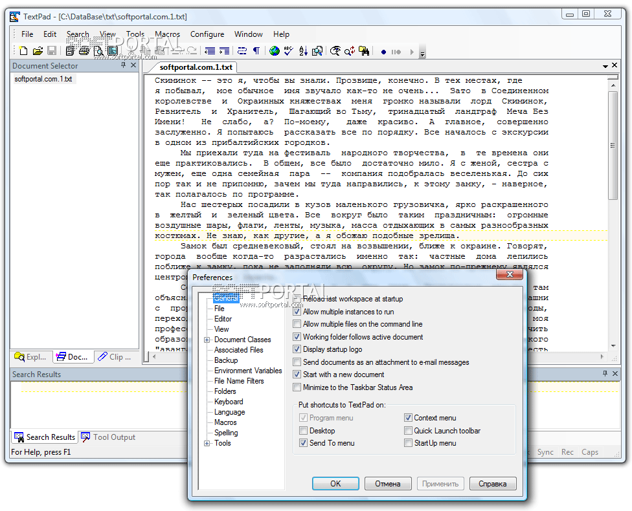Click the editor vertical scrollbar down arrow
The width and height of the screenshot is (632, 511).
tap(613, 346)
